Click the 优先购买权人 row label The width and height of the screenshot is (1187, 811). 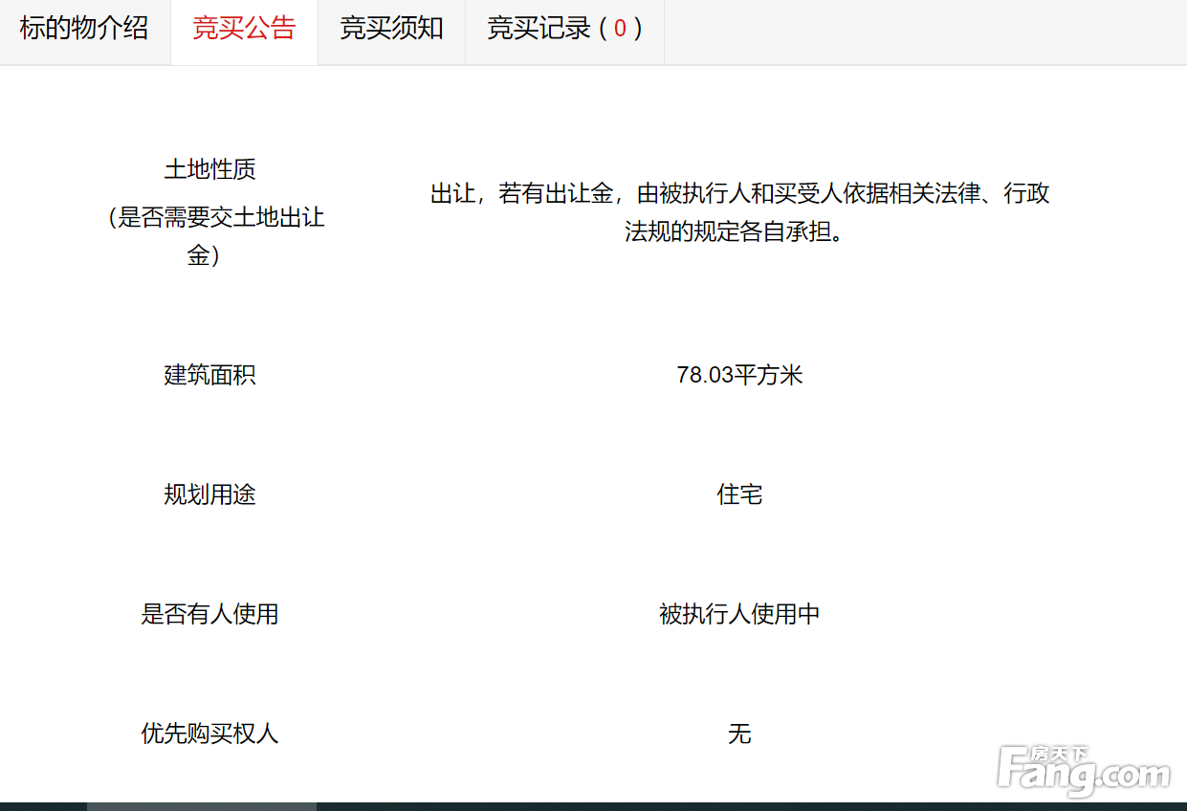tap(209, 734)
